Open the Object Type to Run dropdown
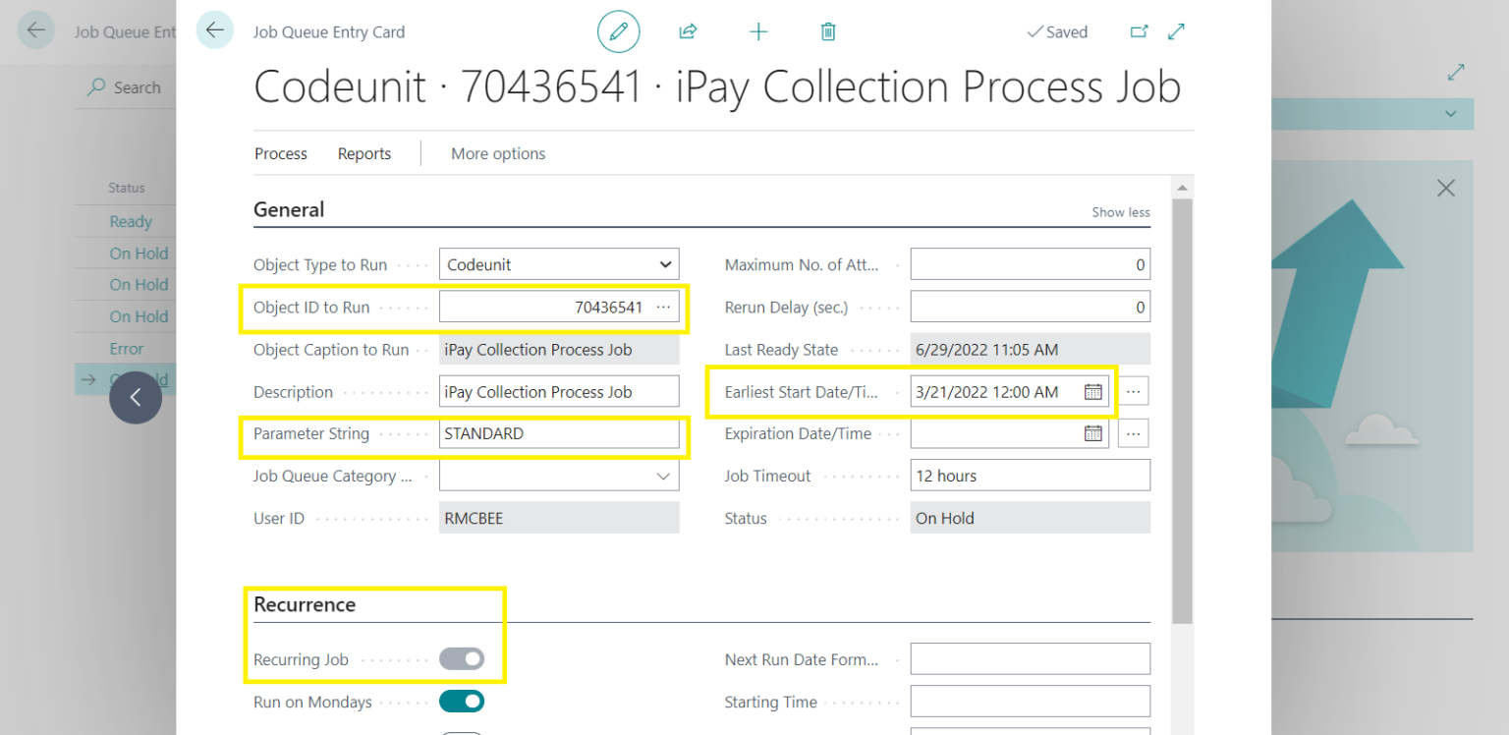The height and width of the screenshot is (735, 1509). coord(662,263)
